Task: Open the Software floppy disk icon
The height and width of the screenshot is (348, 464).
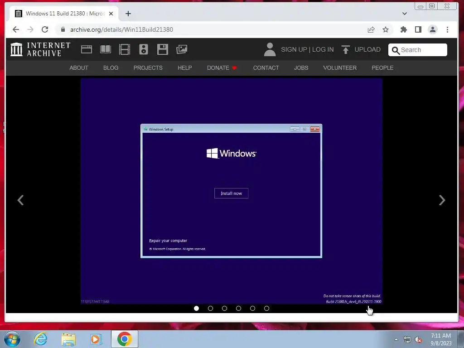Action: (163, 49)
